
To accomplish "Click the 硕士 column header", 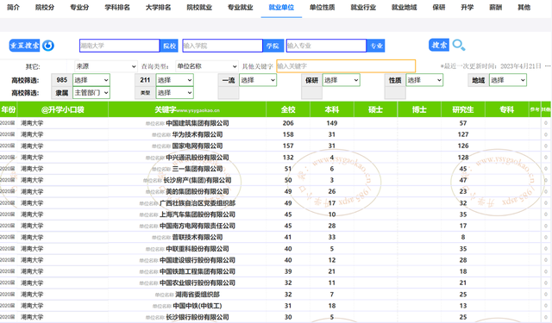I will click(x=375, y=109).
